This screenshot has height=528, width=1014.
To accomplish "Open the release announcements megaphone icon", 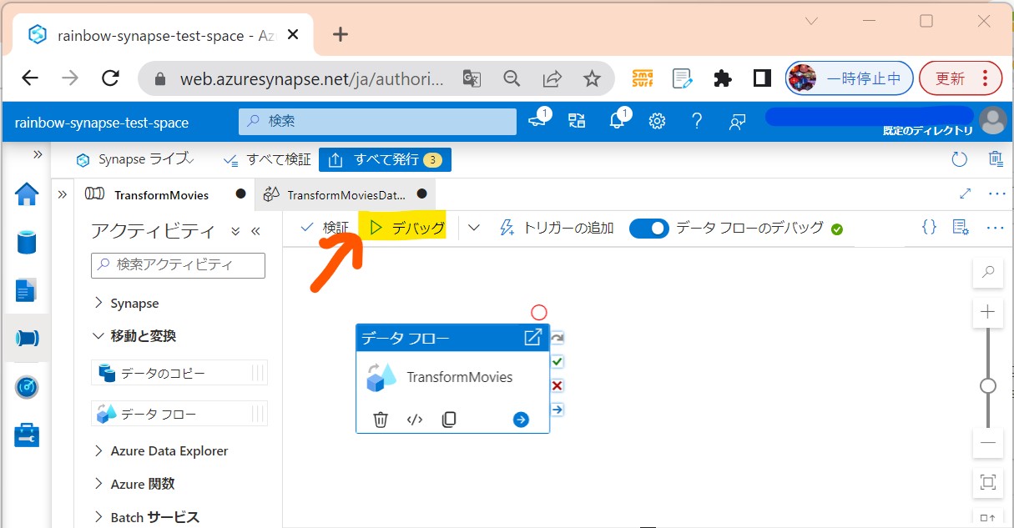I will point(537,121).
